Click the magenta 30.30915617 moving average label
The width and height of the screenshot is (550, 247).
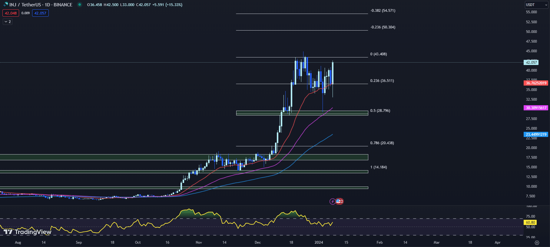coord(536,108)
